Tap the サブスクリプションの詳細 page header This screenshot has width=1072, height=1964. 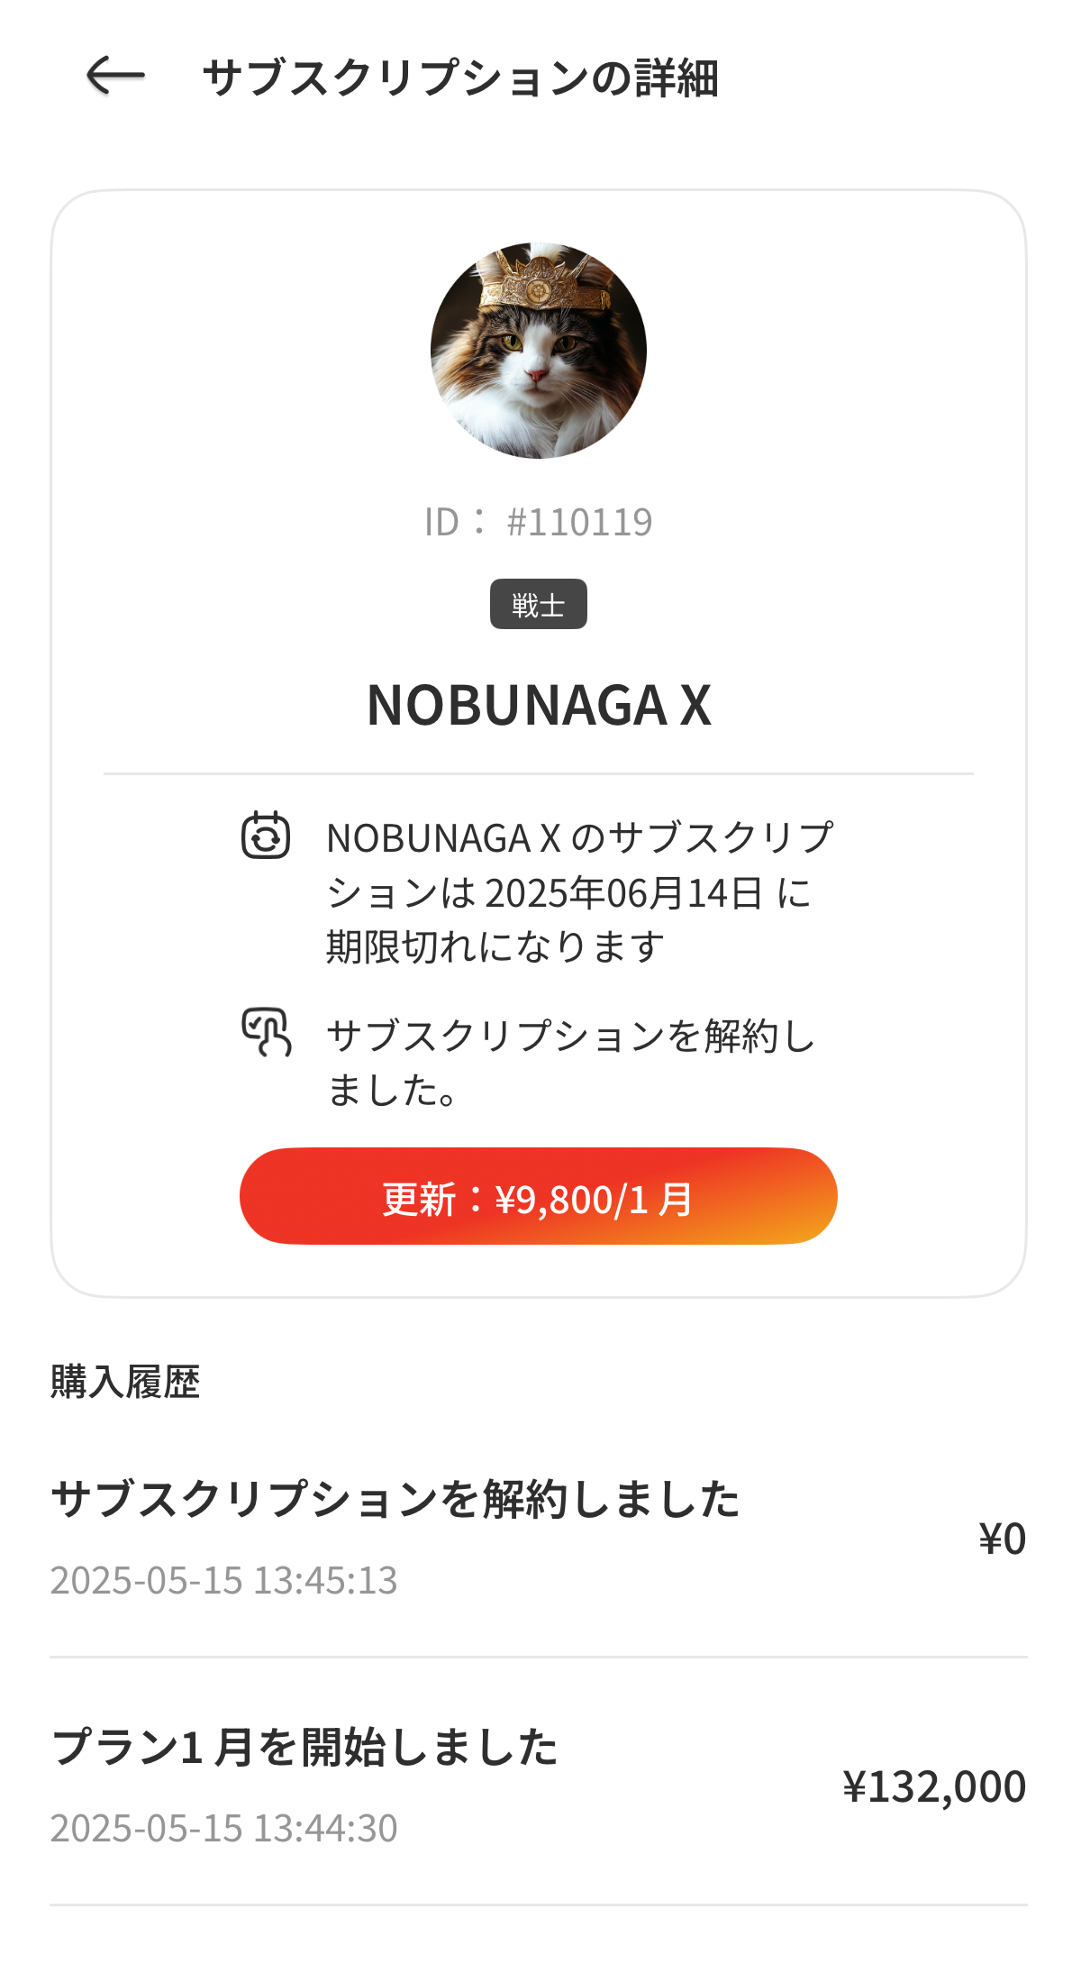click(460, 78)
